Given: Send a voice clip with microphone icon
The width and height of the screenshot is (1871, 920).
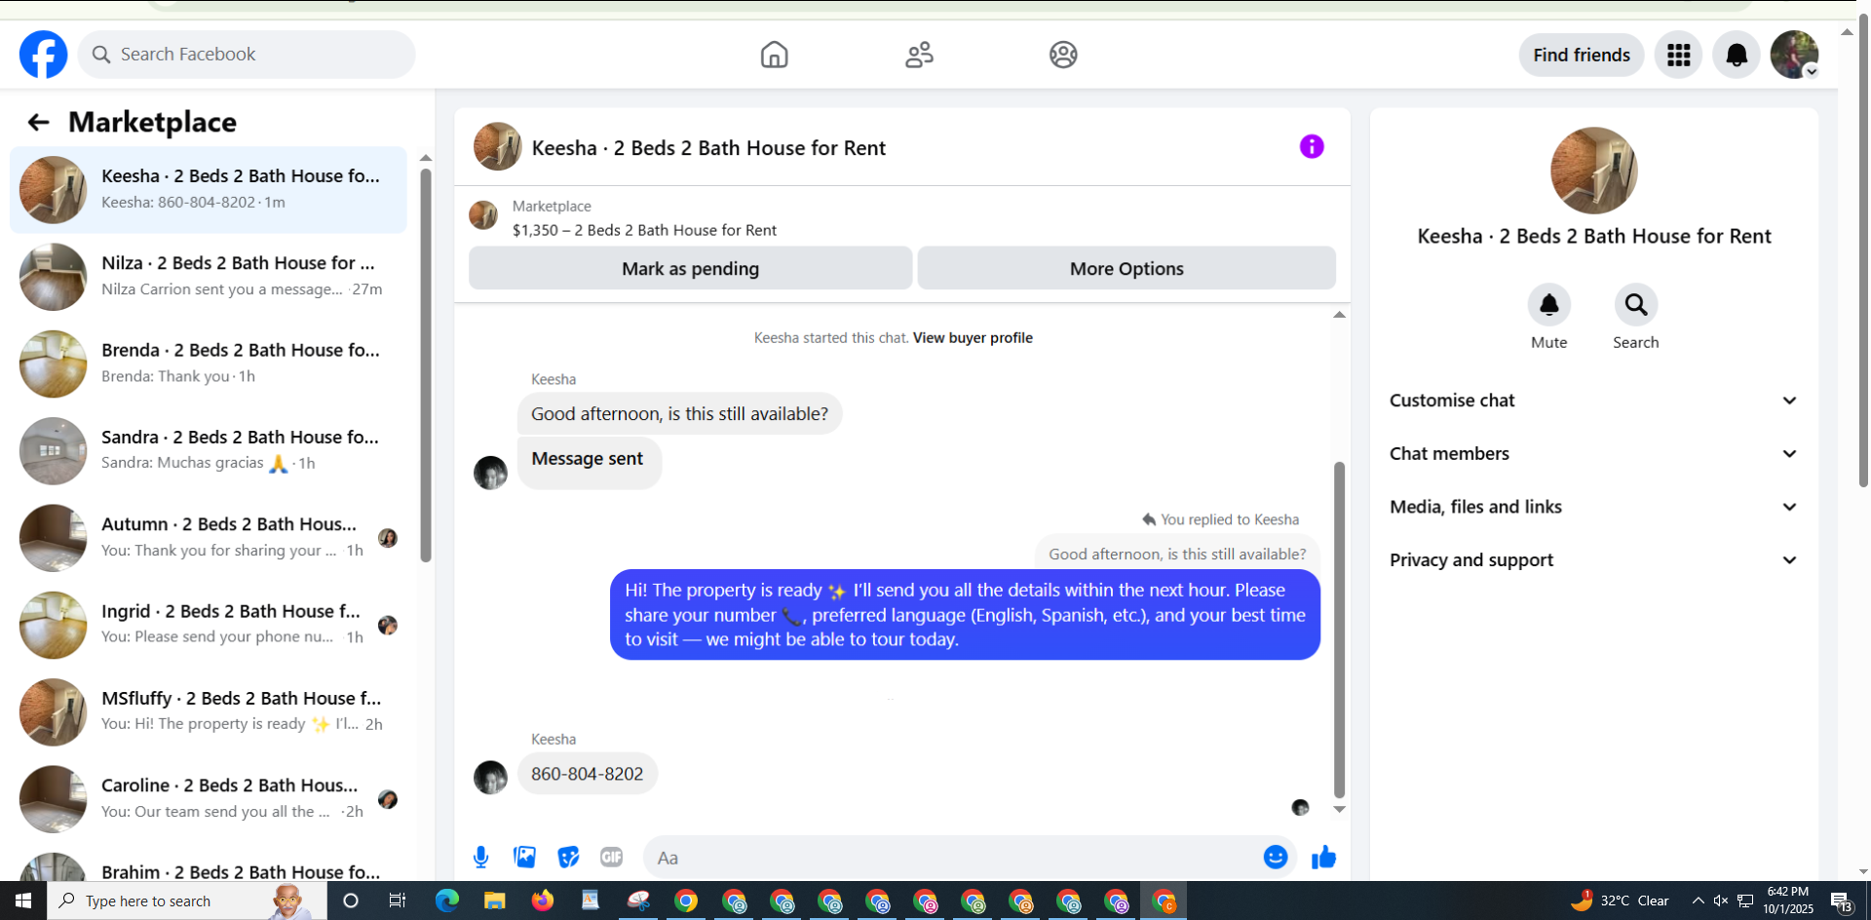Looking at the screenshot, I should pyautogui.click(x=480, y=858).
